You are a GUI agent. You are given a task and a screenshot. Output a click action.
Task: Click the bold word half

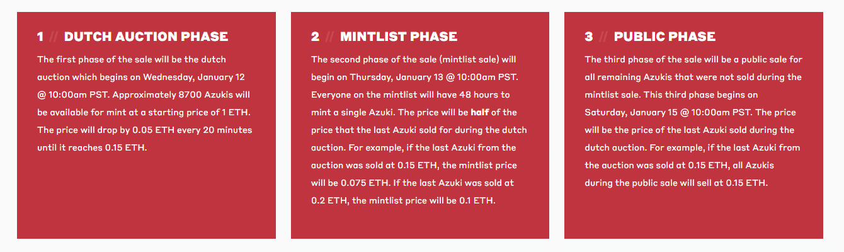click(x=480, y=113)
